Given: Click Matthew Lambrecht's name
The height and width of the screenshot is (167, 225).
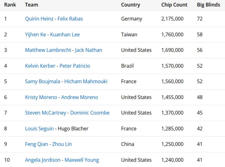Looking at the screenshot, I should [x=48, y=50].
